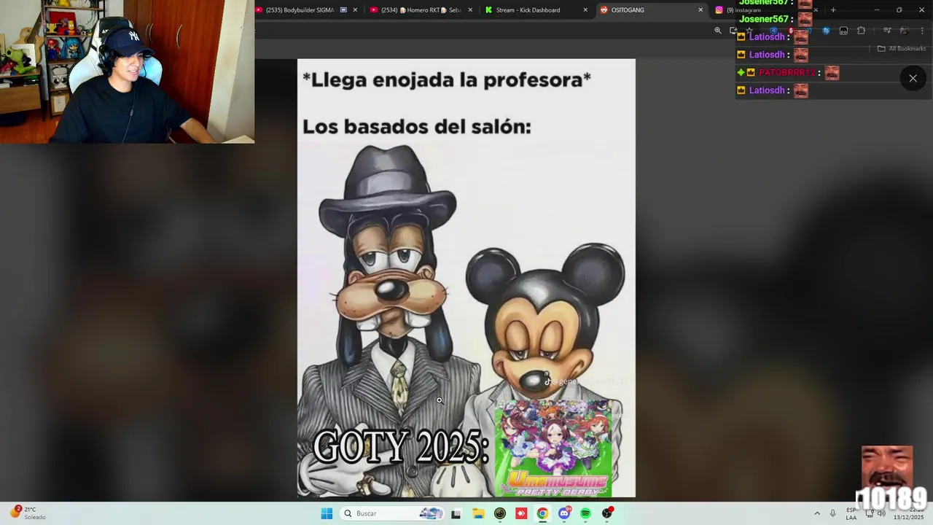
Task: Close the Homero RKT tab
Action: point(470,10)
